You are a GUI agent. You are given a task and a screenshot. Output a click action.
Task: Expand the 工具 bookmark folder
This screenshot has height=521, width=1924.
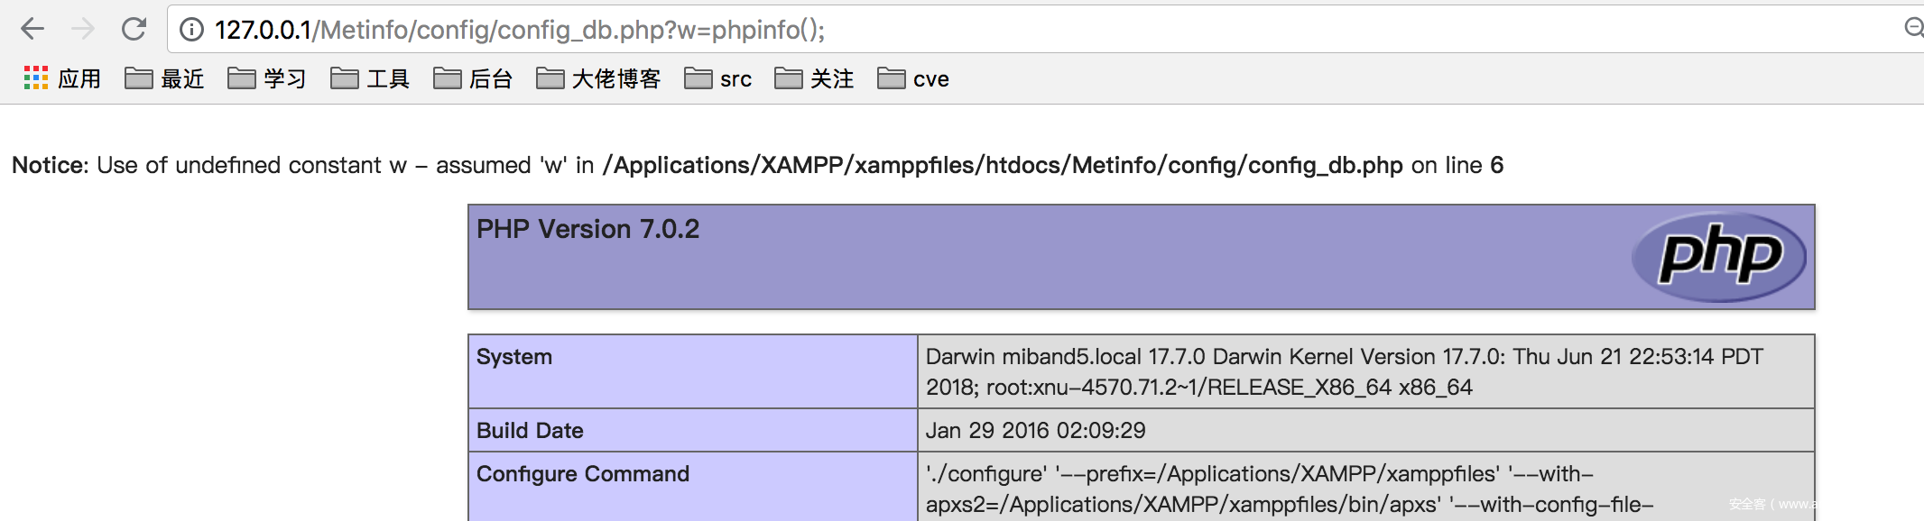[x=370, y=79]
